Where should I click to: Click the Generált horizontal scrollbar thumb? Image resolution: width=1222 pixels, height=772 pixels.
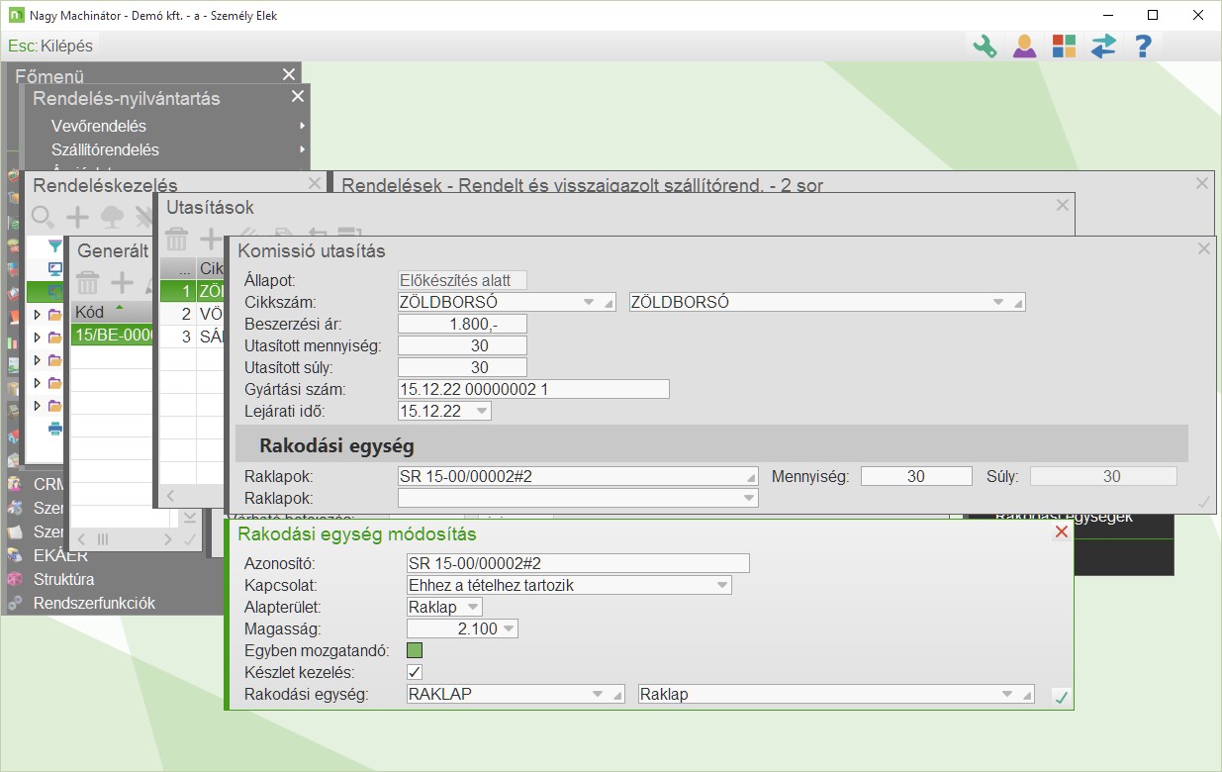[x=102, y=539]
